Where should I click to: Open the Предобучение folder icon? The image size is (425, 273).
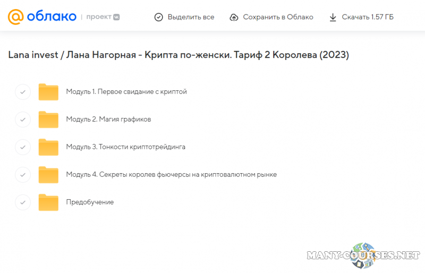[48, 202]
